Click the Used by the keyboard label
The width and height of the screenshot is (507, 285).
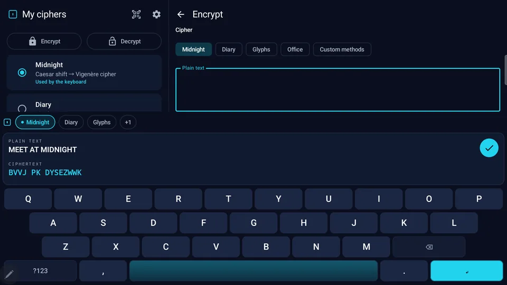click(x=61, y=82)
